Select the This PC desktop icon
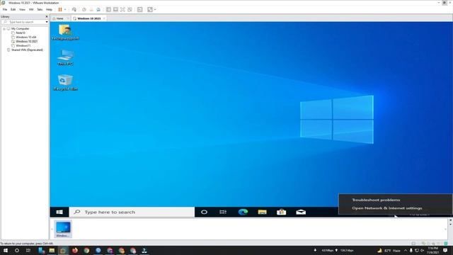Viewport: 453px width, 255px height. click(65, 57)
